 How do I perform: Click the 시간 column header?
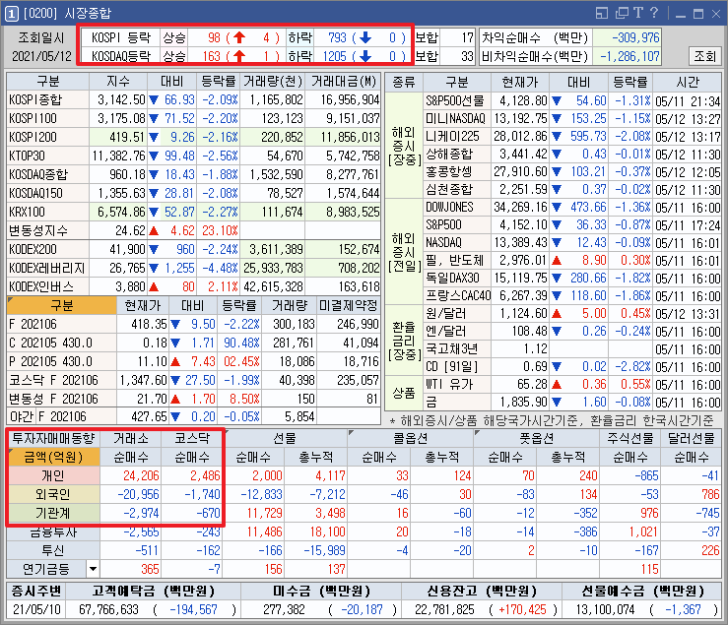[x=688, y=82]
